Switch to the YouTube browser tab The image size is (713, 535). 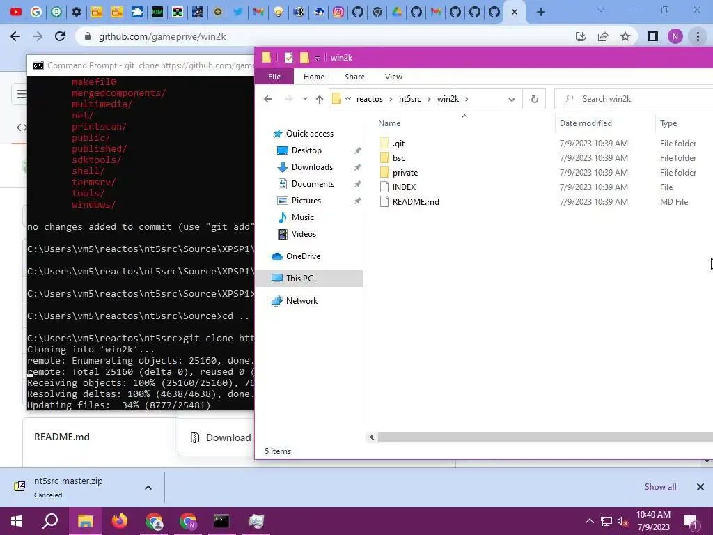pos(16,12)
